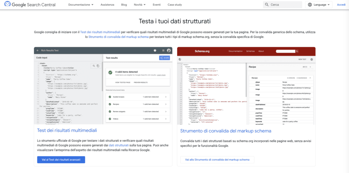Open the Eventi menu item
The width and height of the screenshot is (349, 173).
[x=157, y=5]
